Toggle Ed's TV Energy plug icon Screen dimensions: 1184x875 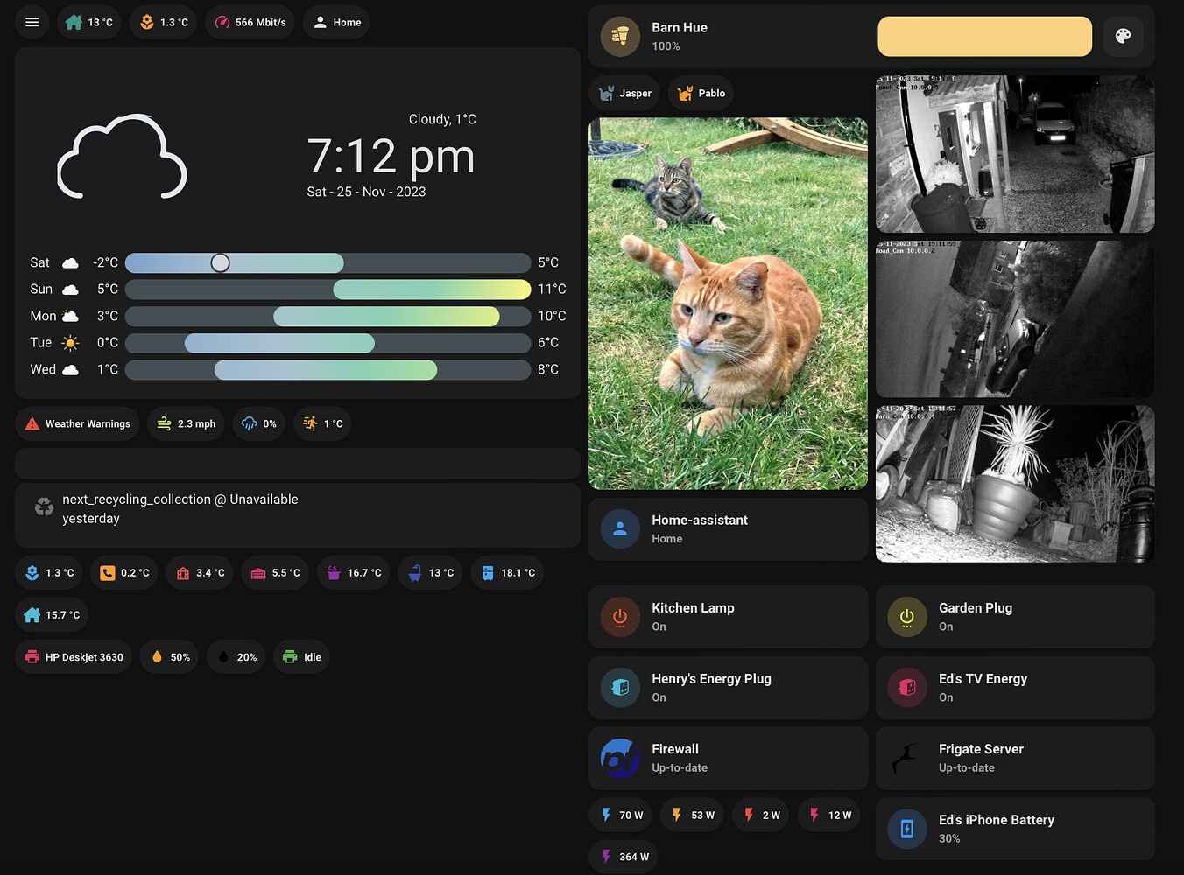click(907, 688)
